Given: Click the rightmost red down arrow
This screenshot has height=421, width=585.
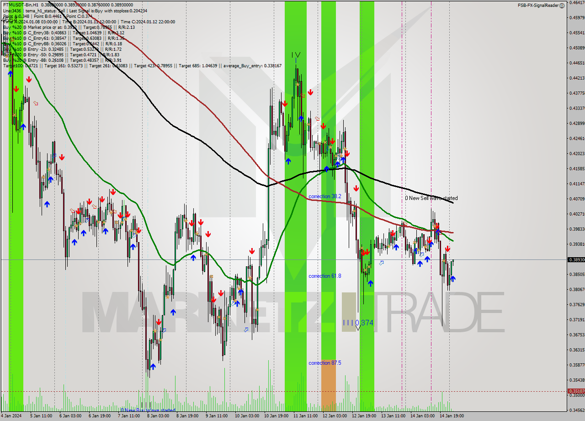Looking at the screenshot, I should (x=447, y=249).
